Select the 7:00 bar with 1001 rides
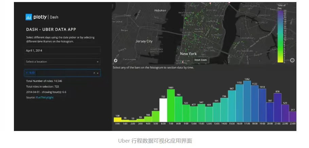Viewport: 309px width, 148px height. 171,105
